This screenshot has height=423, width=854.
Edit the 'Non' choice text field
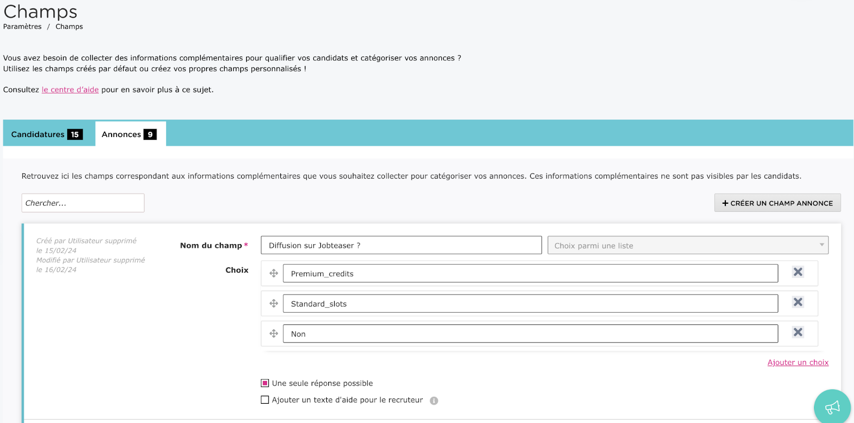(531, 334)
